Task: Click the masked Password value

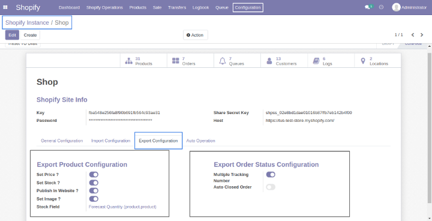Action: click(121, 121)
